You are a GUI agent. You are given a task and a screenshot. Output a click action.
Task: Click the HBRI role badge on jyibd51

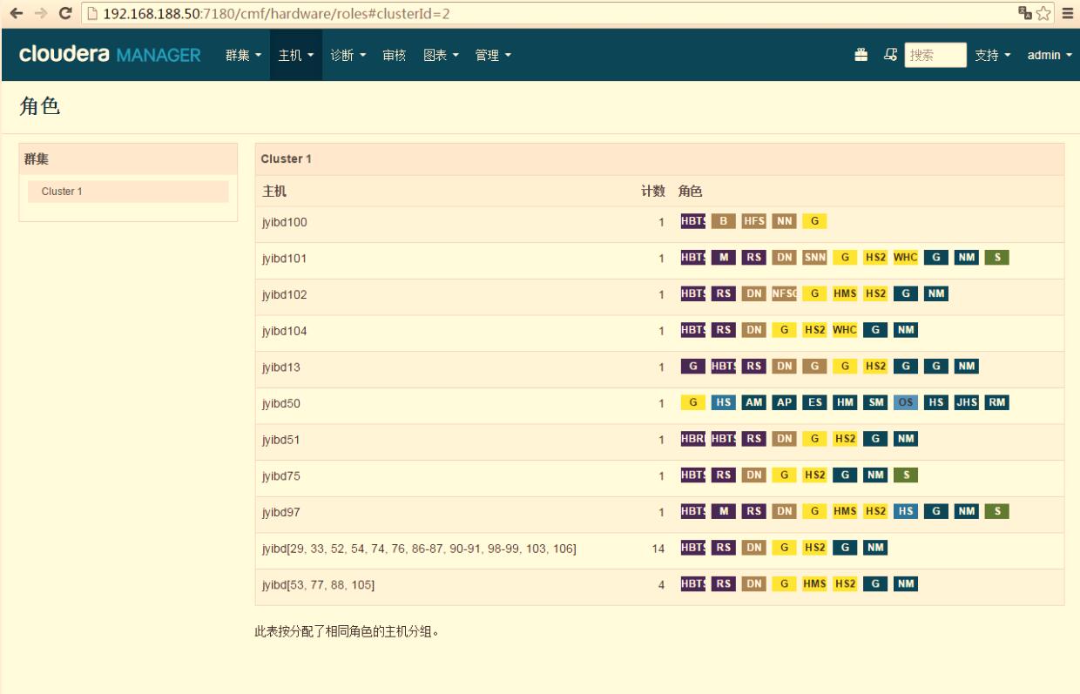pyautogui.click(x=693, y=440)
